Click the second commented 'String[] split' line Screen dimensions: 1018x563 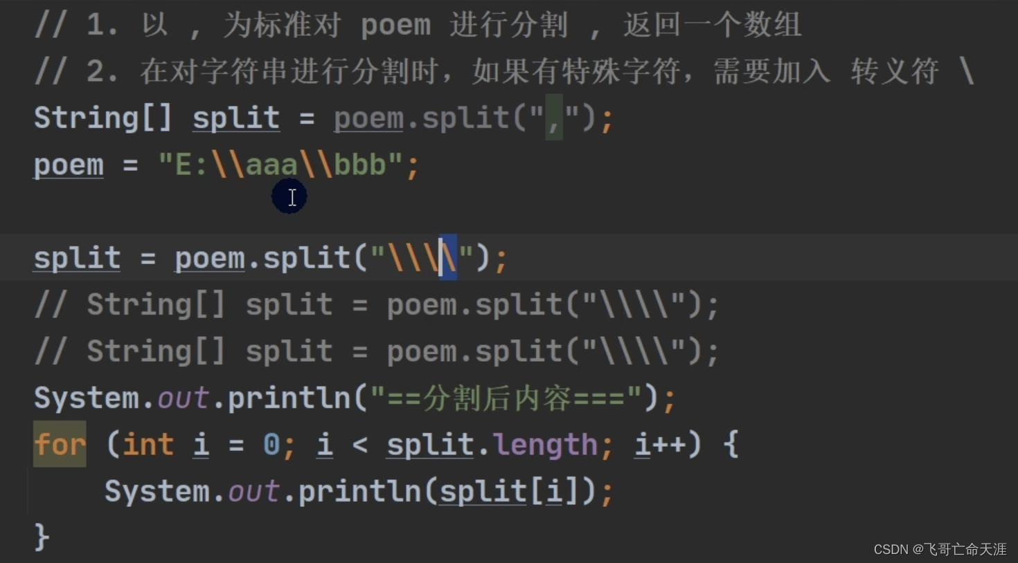377,351
